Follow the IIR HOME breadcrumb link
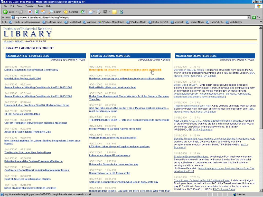The image size is (263, 197). [8, 41]
